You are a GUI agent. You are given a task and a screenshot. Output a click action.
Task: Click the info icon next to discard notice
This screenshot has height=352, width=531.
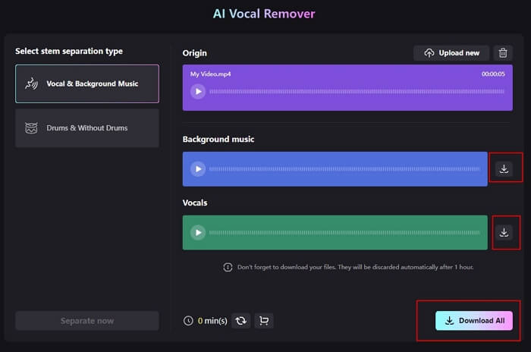(228, 267)
